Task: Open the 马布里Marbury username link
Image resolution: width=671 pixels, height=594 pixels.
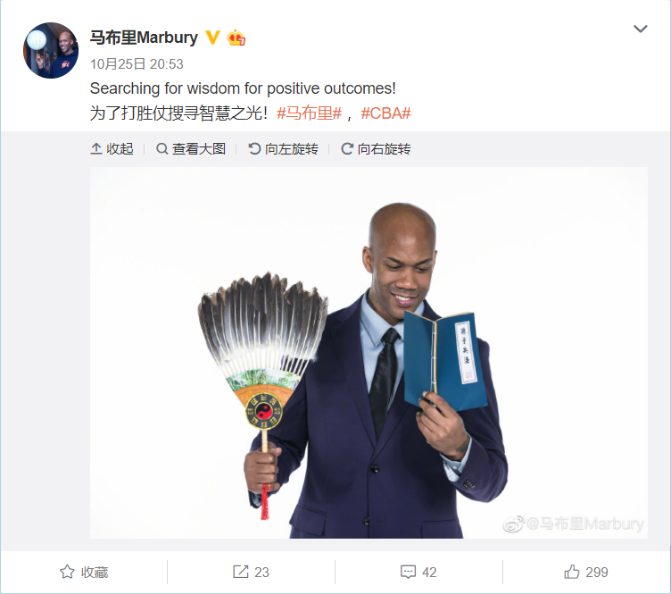Action: pos(144,38)
